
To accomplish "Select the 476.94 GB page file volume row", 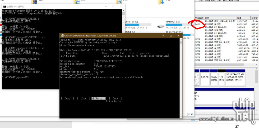I will [226, 42].
